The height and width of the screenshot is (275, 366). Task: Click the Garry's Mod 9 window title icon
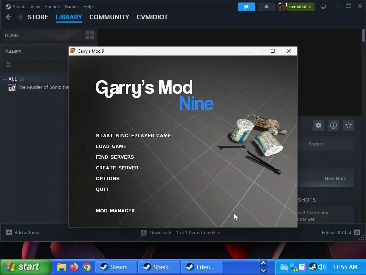72,51
